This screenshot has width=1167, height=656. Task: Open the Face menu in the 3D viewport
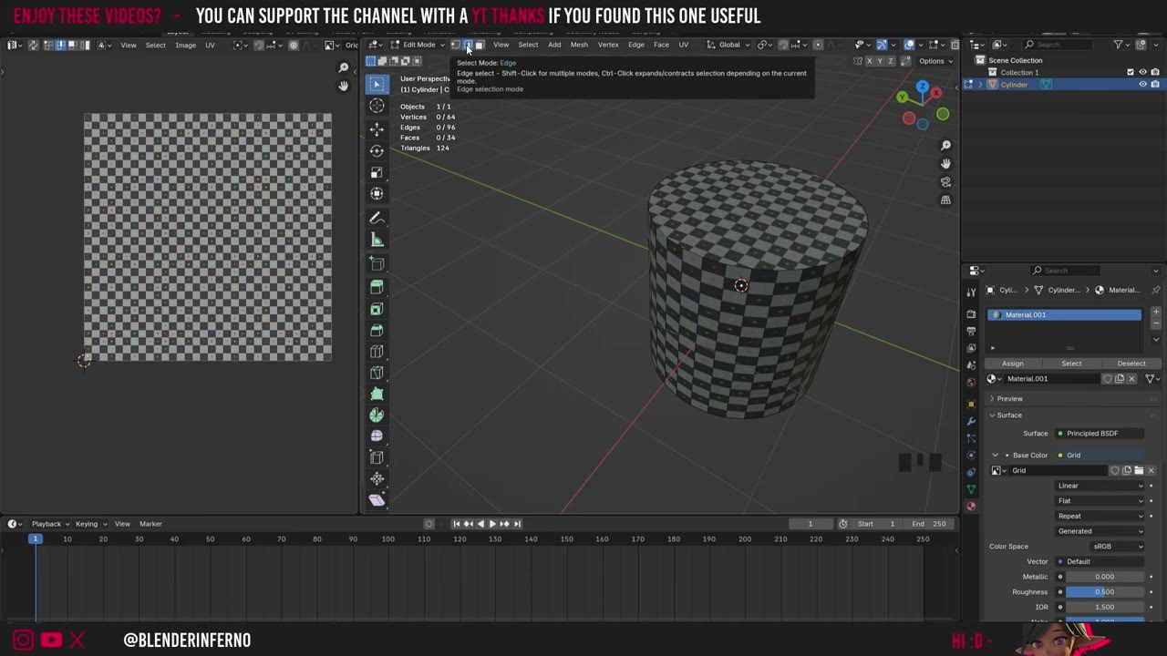[661, 45]
